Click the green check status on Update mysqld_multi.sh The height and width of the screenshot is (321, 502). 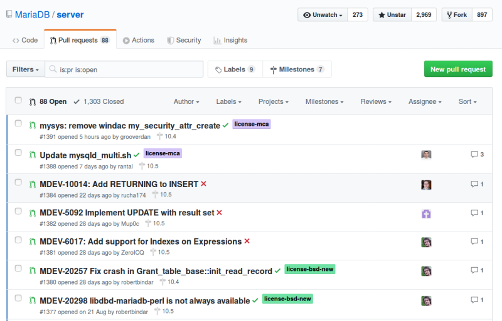pyautogui.click(x=137, y=155)
